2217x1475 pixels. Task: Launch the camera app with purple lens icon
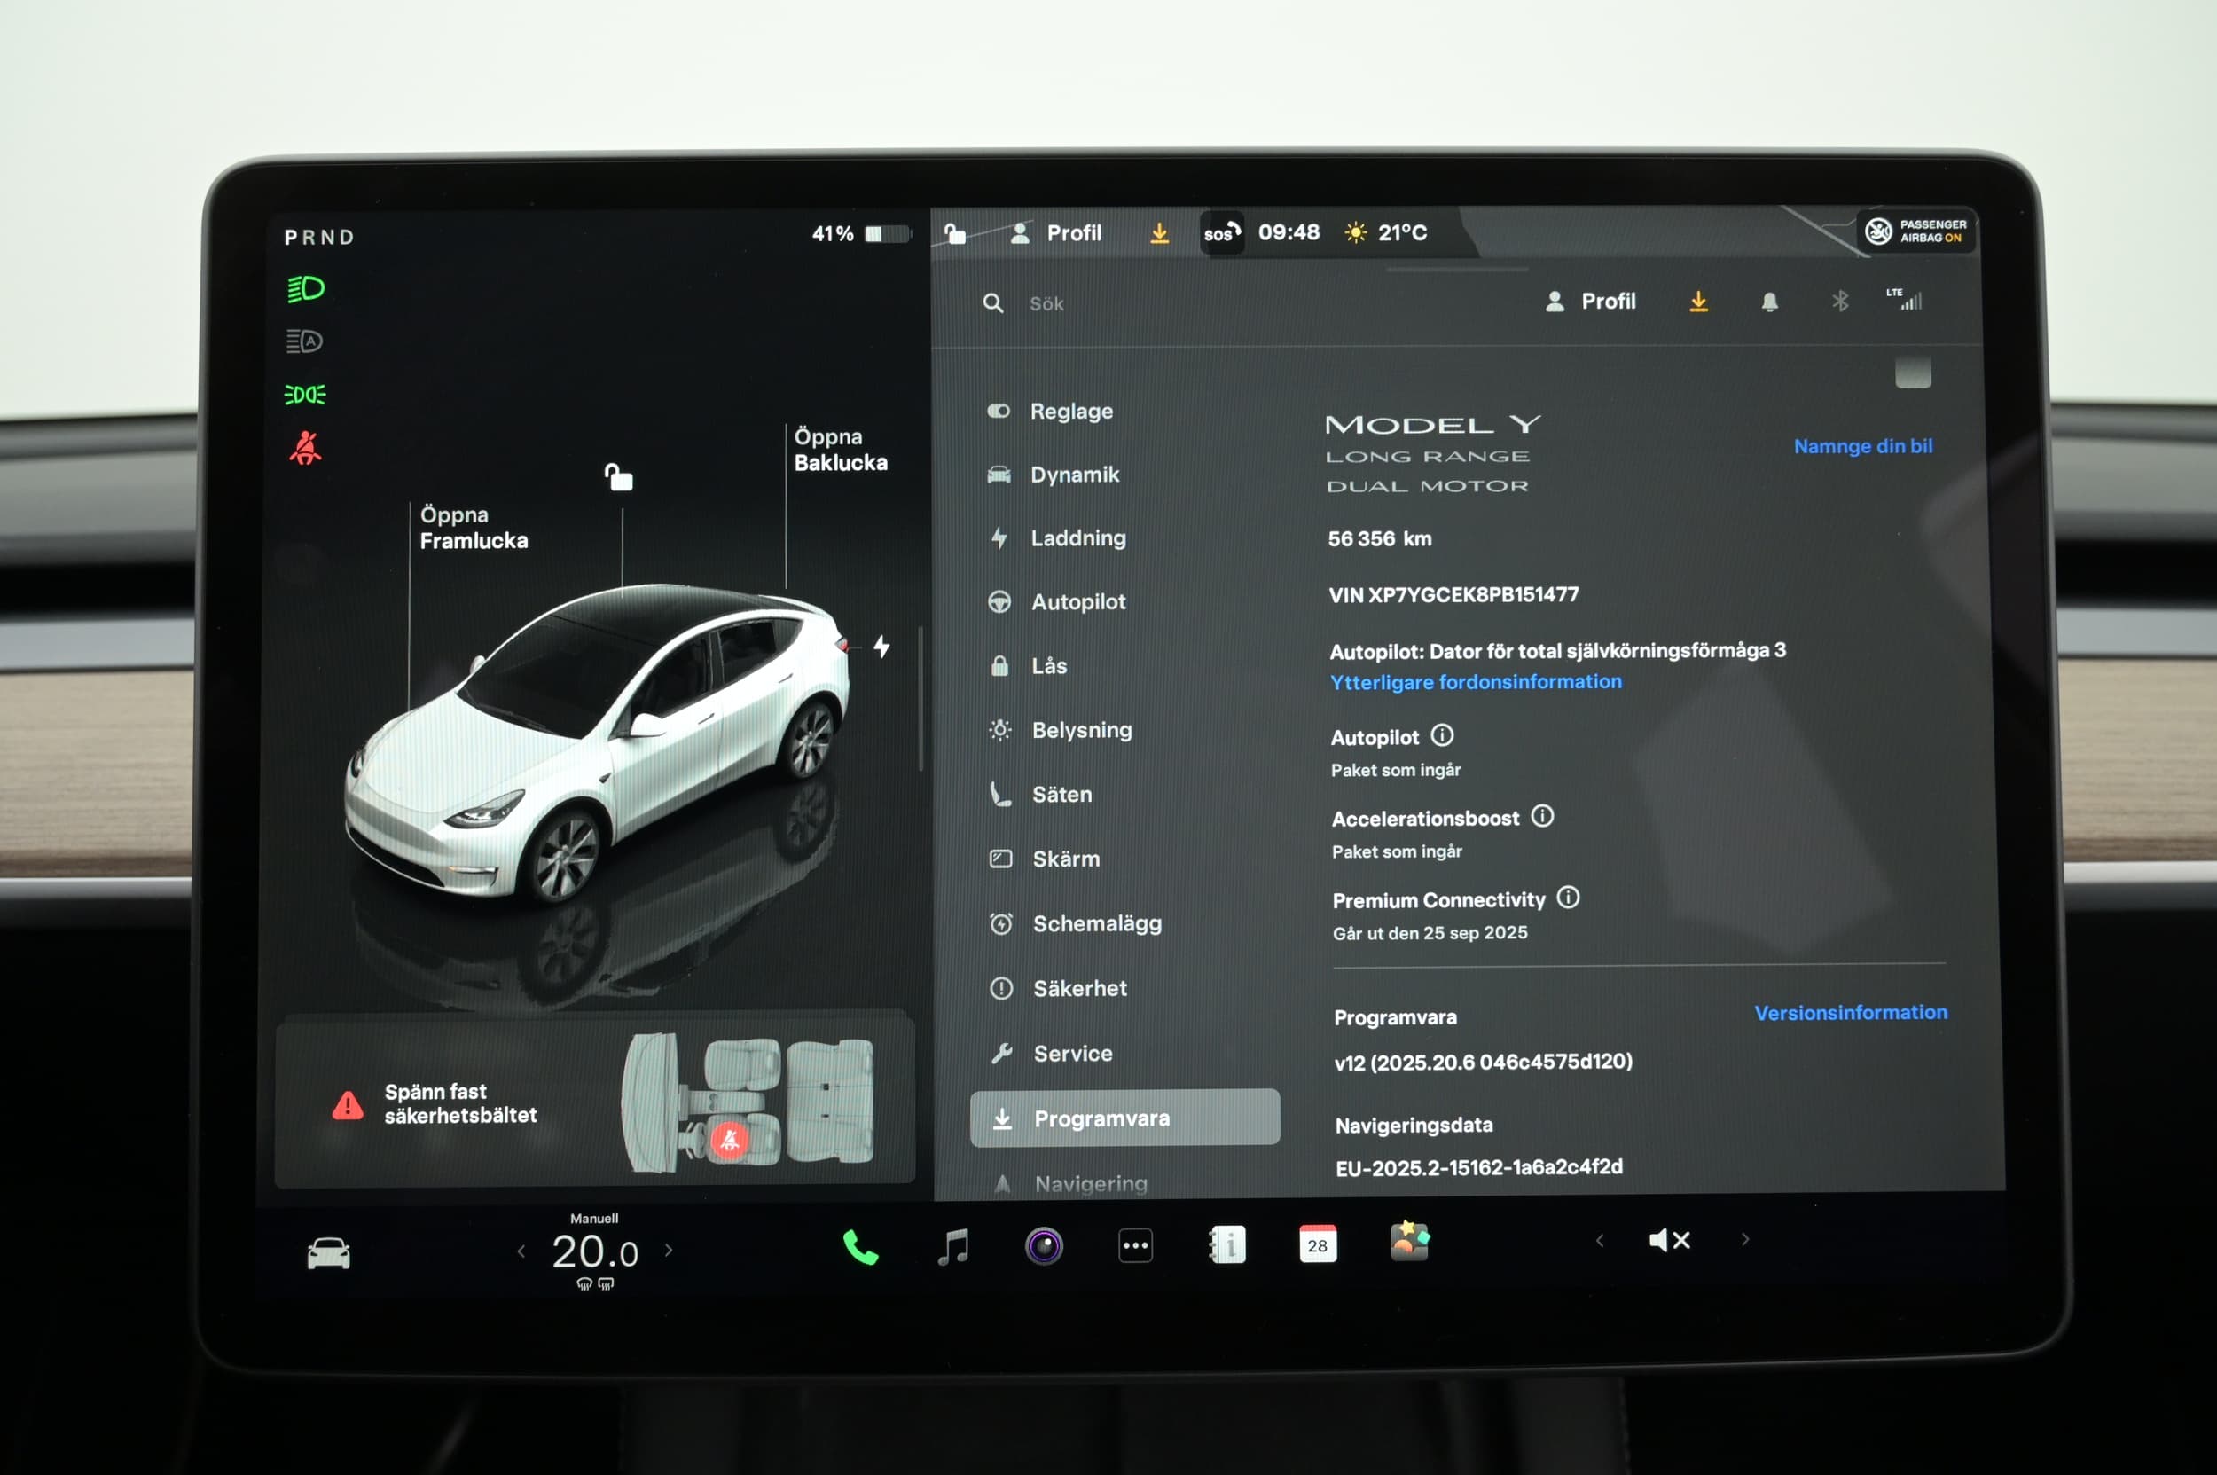(1044, 1246)
